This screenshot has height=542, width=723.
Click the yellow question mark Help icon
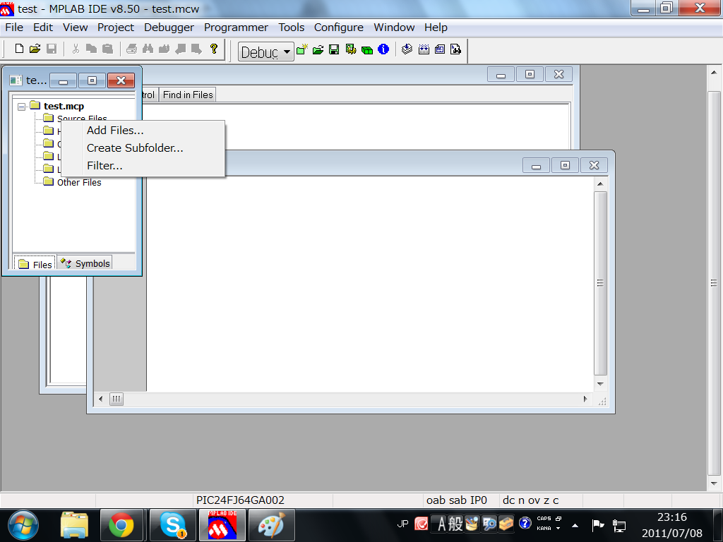pyautogui.click(x=213, y=49)
